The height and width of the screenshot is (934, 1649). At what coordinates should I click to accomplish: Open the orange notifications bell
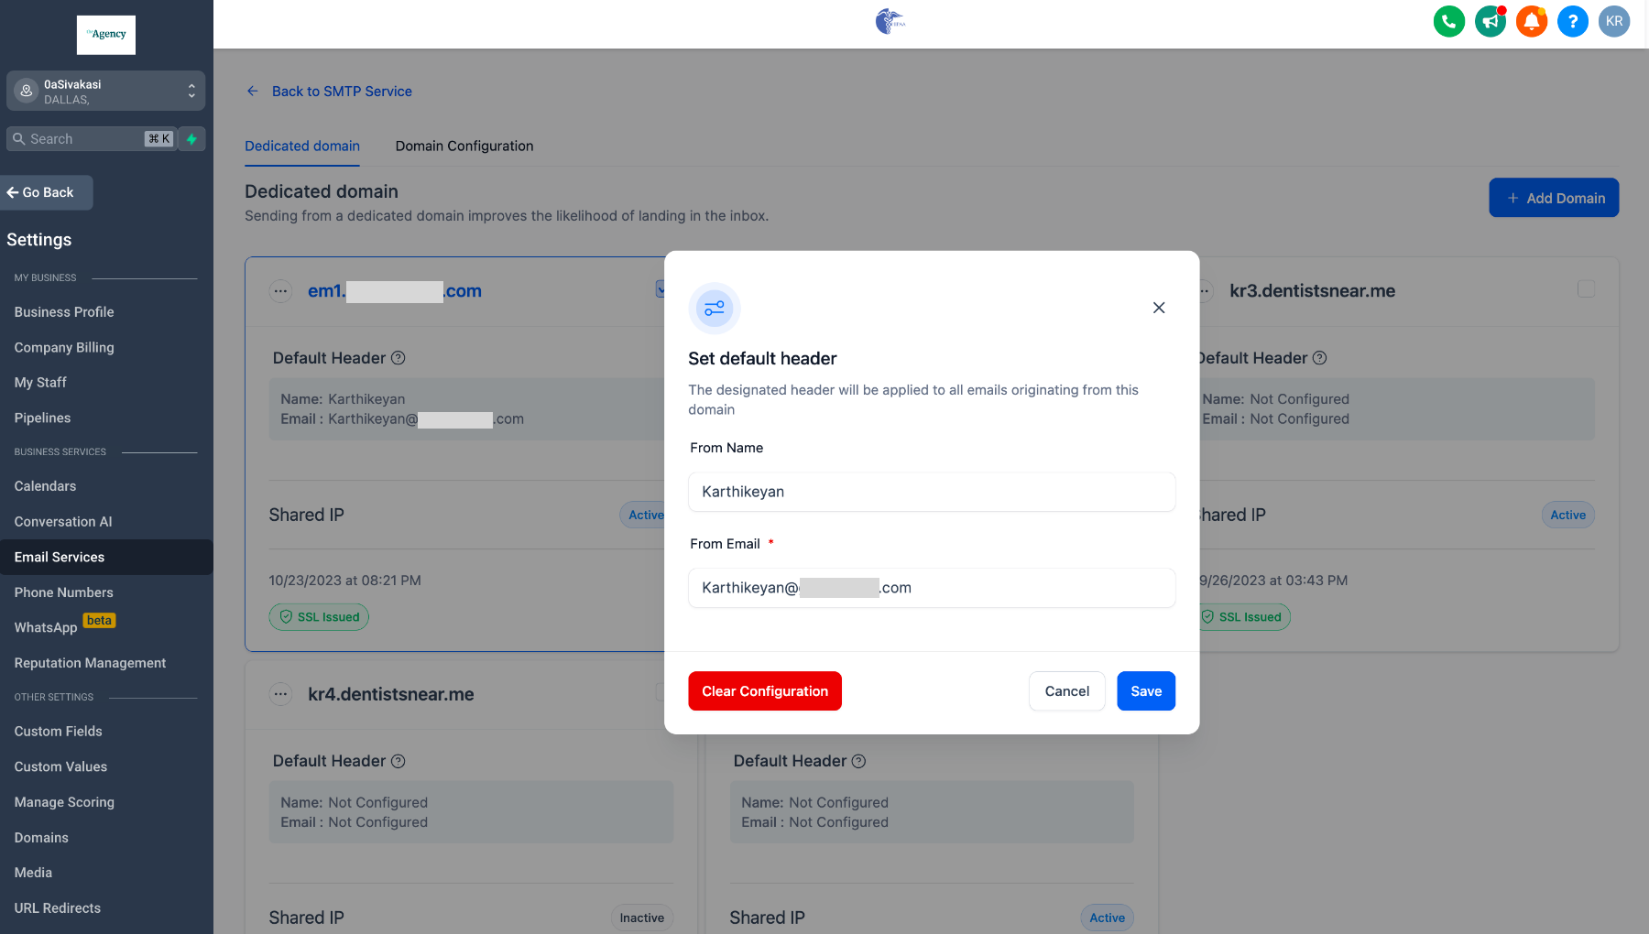click(1531, 21)
